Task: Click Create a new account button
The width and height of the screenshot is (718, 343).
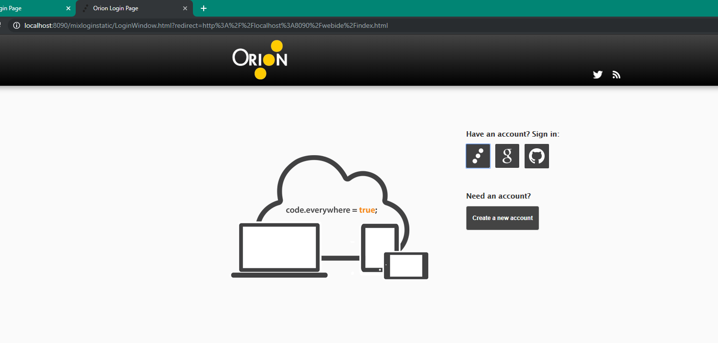Action: click(x=503, y=218)
